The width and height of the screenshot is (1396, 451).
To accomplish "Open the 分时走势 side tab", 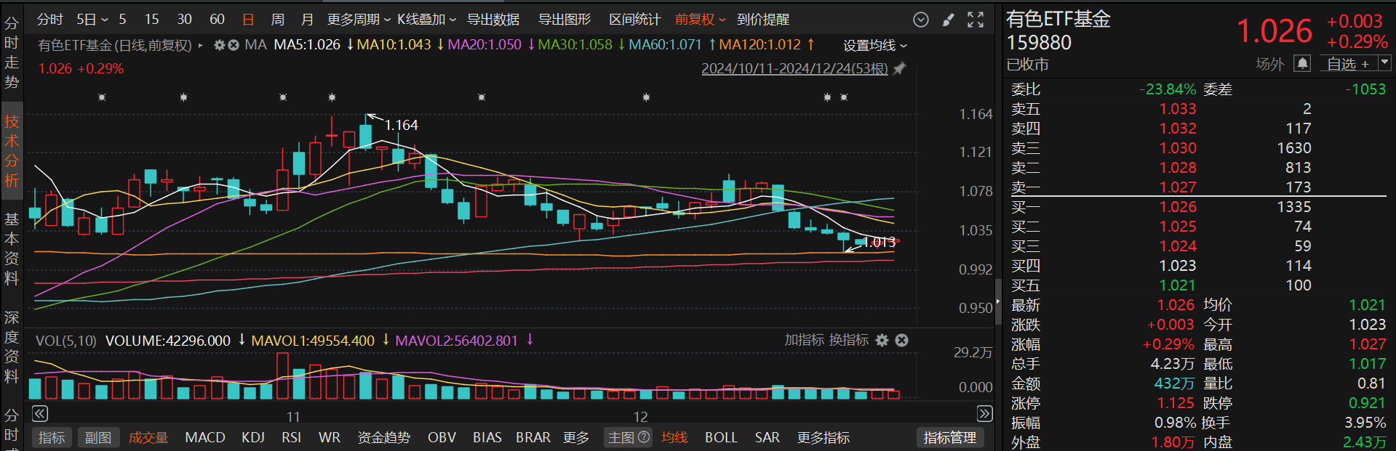I will pyautogui.click(x=12, y=52).
